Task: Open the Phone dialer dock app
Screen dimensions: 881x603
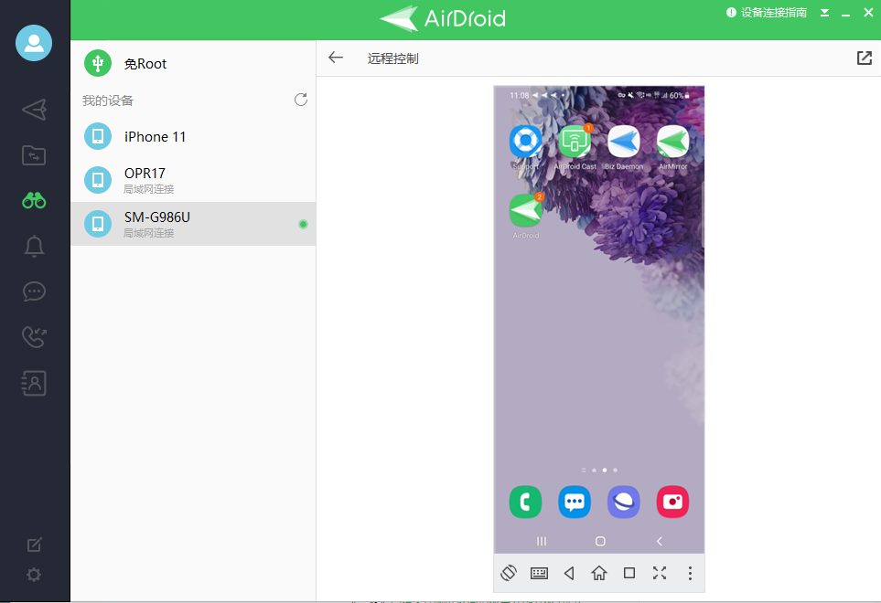Action: [525, 502]
